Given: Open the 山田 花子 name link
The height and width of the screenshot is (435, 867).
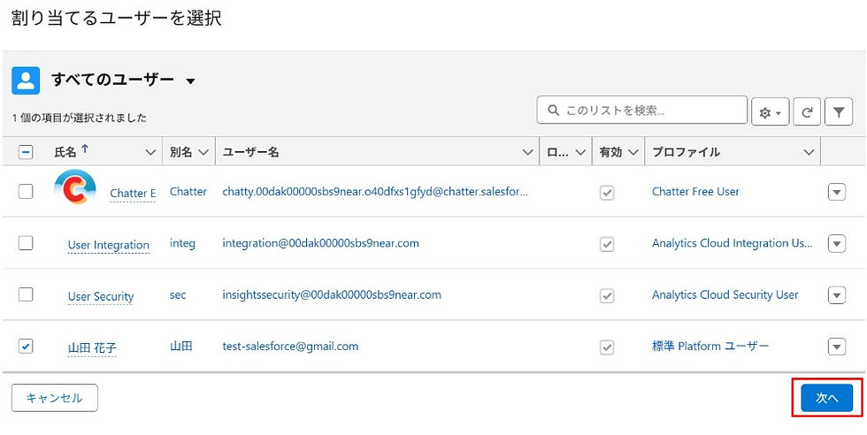Looking at the screenshot, I should coord(92,348).
